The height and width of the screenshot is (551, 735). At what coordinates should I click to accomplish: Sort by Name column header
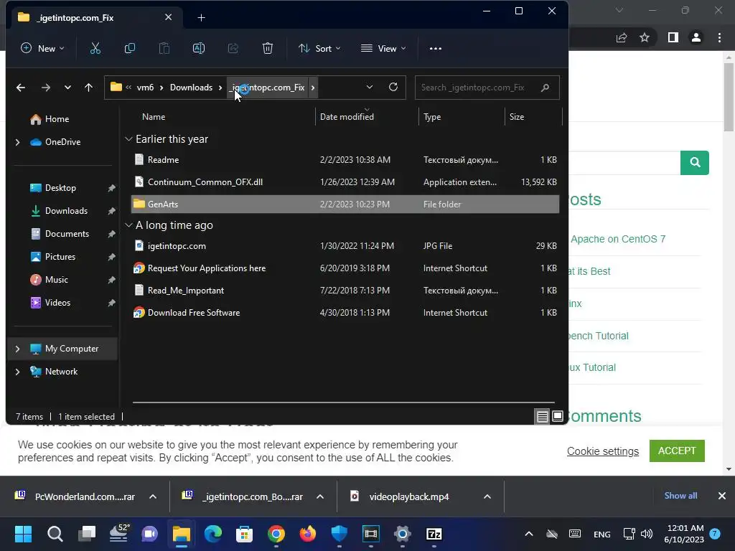pyautogui.click(x=154, y=117)
